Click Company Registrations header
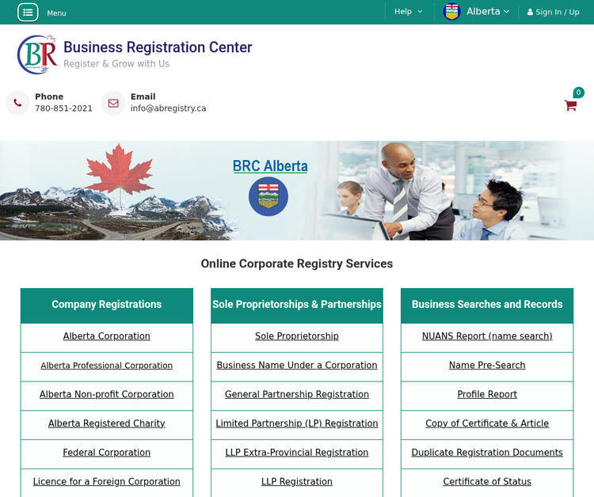This screenshot has width=594, height=497. click(x=107, y=305)
